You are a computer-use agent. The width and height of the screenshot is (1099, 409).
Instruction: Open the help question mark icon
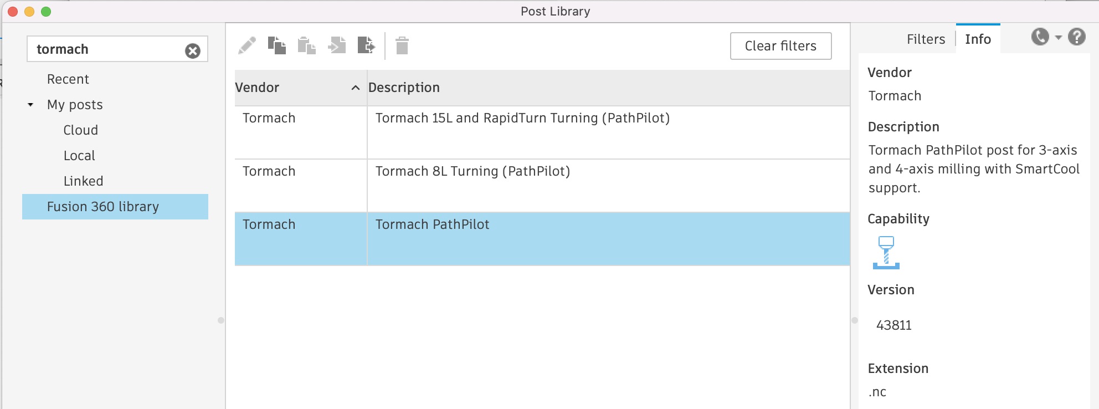[x=1076, y=37]
